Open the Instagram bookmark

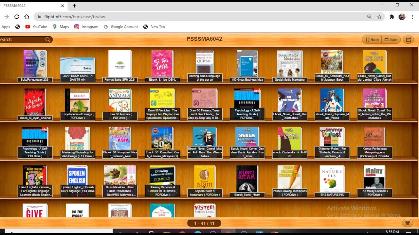click(86, 27)
